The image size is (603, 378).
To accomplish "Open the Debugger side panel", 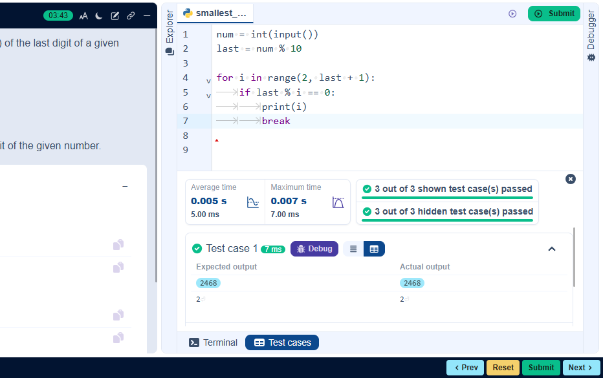I will (591, 36).
